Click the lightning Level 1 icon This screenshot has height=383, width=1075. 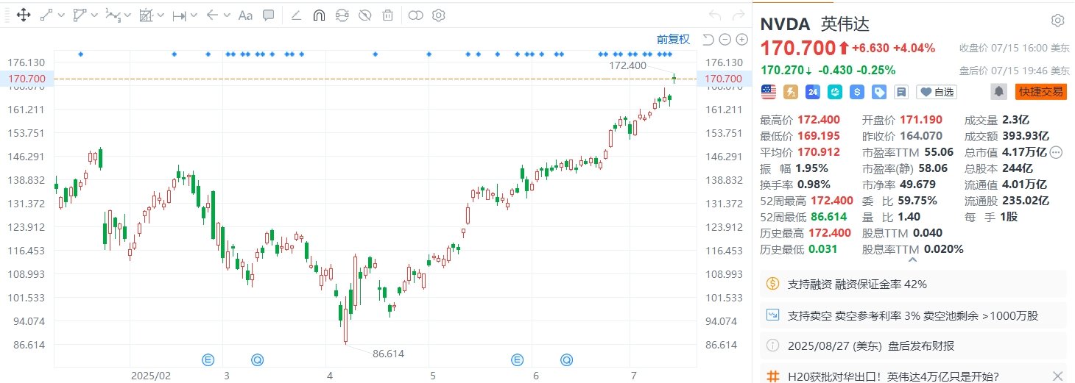click(792, 92)
